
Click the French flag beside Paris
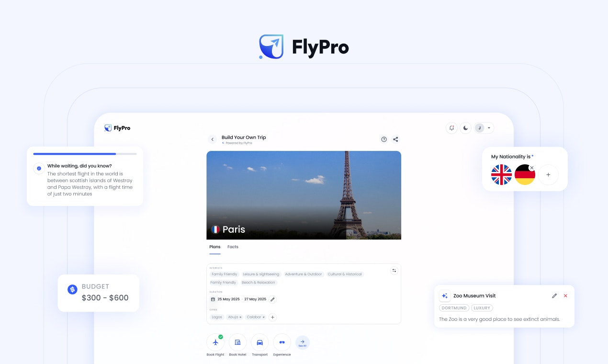[x=215, y=229]
